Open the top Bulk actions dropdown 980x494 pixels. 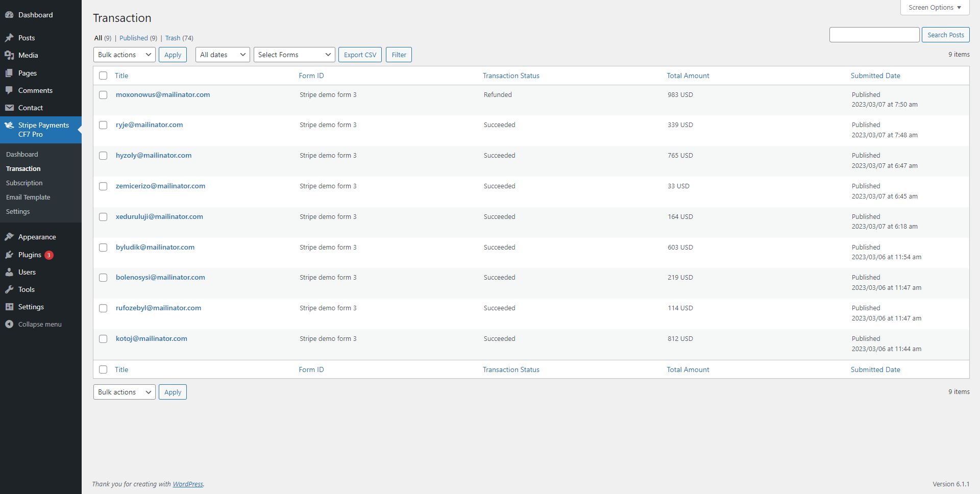point(124,55)
